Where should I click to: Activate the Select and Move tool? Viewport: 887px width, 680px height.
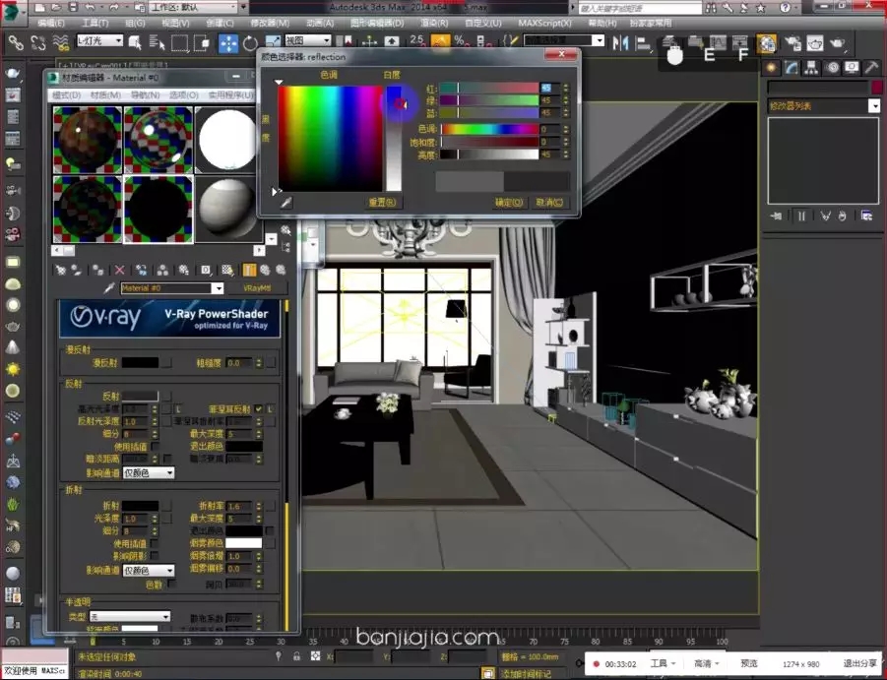click(x=228, y=42)
